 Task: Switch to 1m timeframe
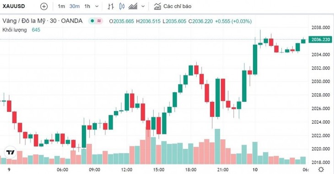[x=61, y=6]
